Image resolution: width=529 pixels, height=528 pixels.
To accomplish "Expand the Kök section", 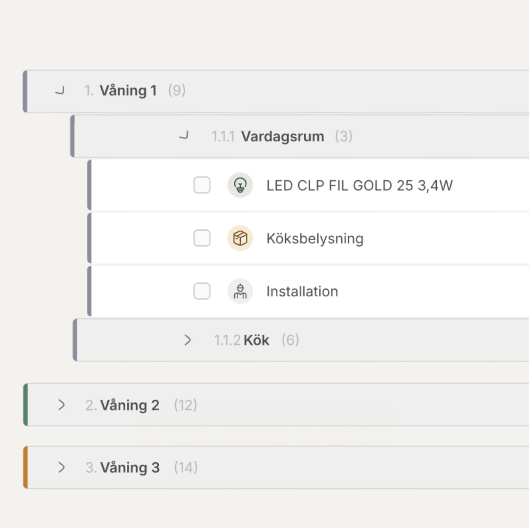I will [187, 340].
